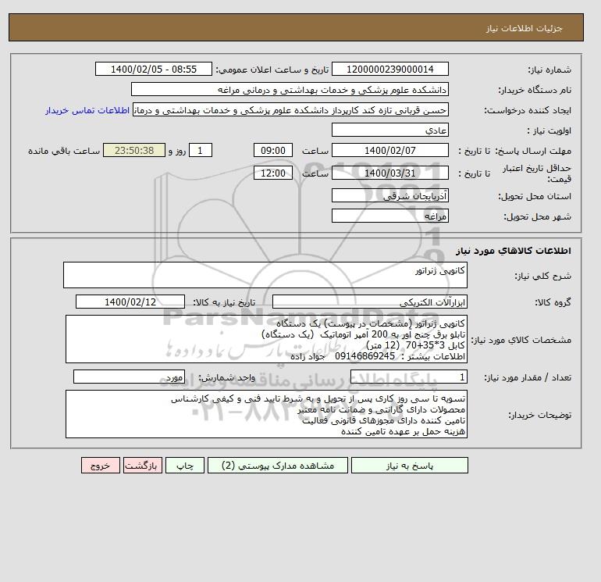Click the خروج exit button
This screenshot has height=582, width=601.
101,466
